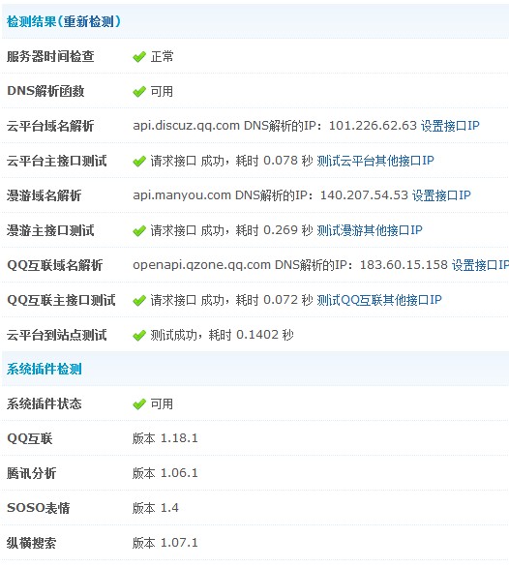Image resolution: width=509 pixels, height=567 pixels.
Task: Click 可用 status in 系统插件状态 row
Action: point(162,403)
